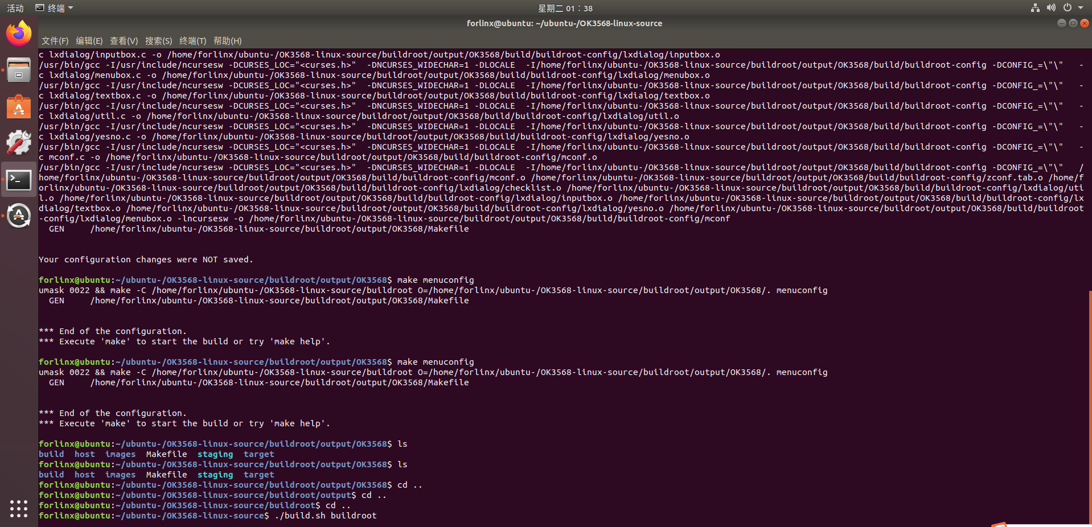The height and width of the screenshot is (527, 1092).
Task: Select the Terminal icon in dock
Action: point(19,180)
